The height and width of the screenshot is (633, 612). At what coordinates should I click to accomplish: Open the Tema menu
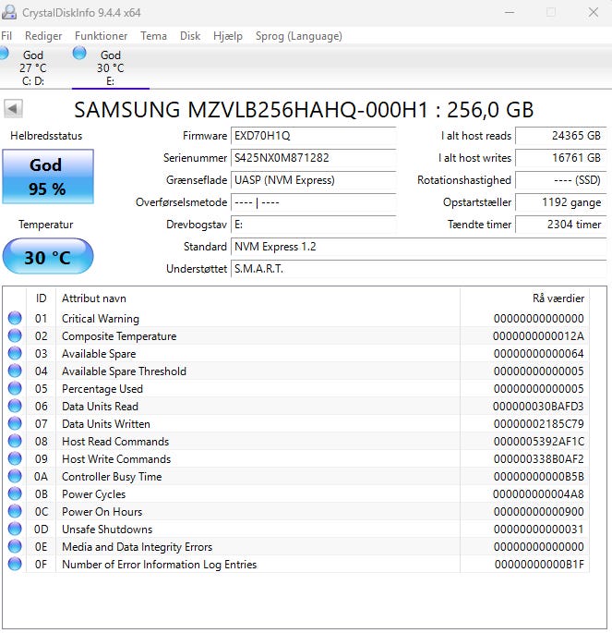coord(153,36)
